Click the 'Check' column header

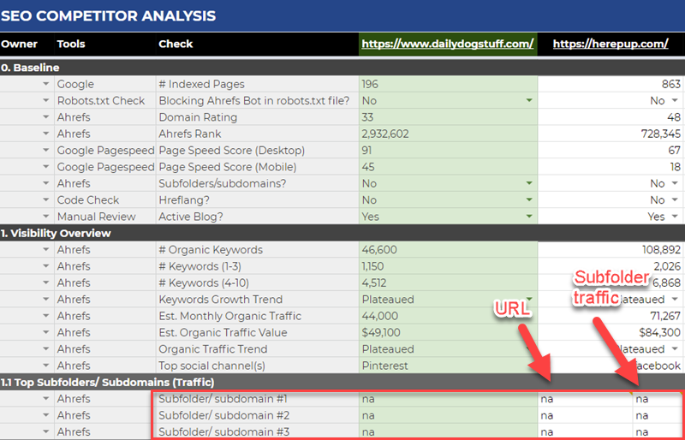click(x=176, y=44)
